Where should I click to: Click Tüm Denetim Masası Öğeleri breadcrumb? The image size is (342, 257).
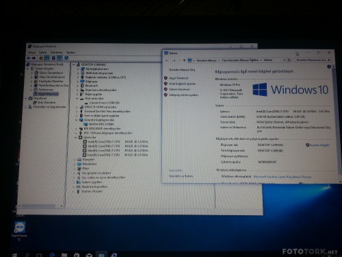[x=240, y=60]
